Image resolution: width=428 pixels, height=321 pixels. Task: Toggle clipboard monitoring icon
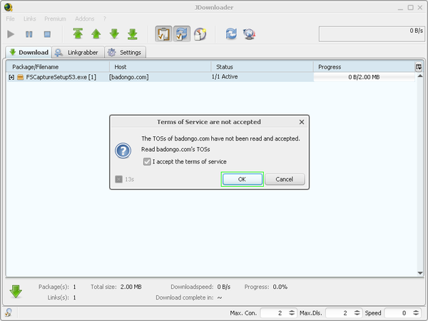(163, 34)
